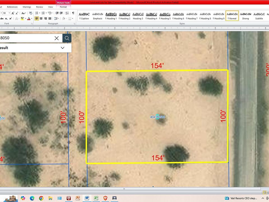Toggle justify text alignment
Image resolution: width=269 pixels, height=202 pixels.
[50, 19]
